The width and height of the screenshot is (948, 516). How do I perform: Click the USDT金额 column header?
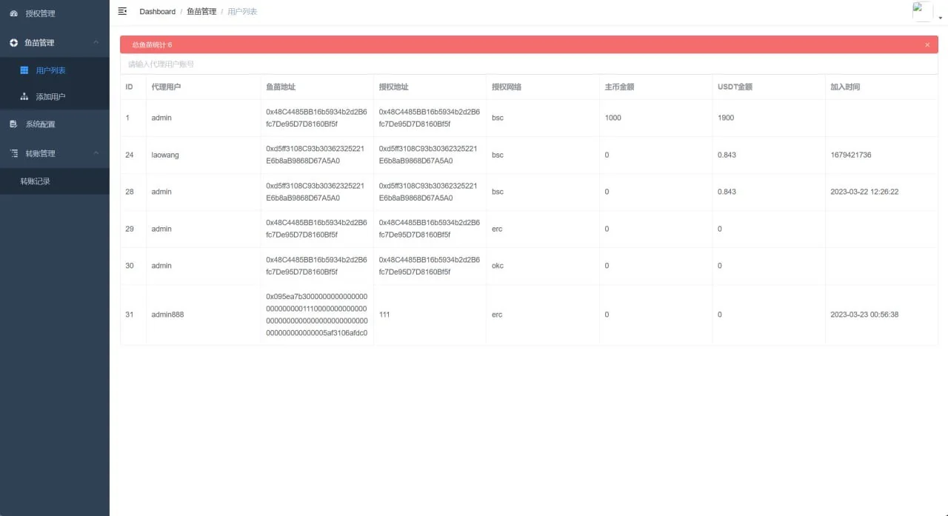click(735, 87)
